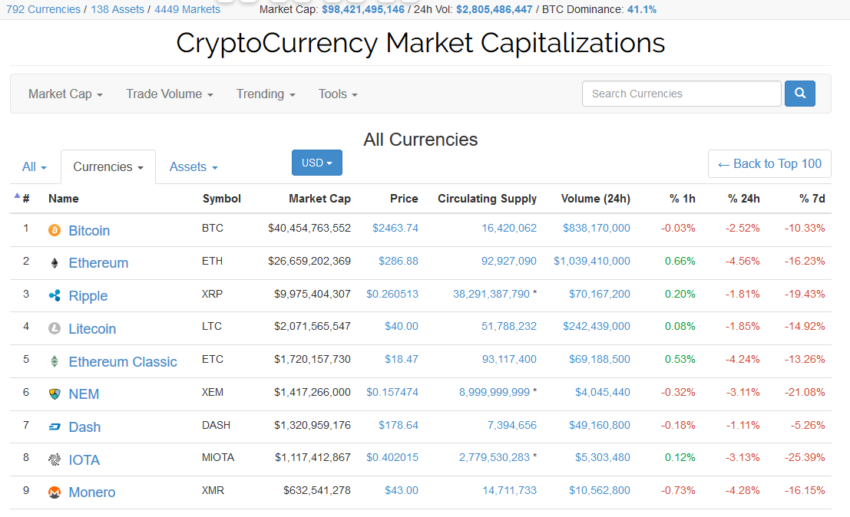Open the Monero currency link
Viewport: 850px width, 517px height.
(91, 492)
